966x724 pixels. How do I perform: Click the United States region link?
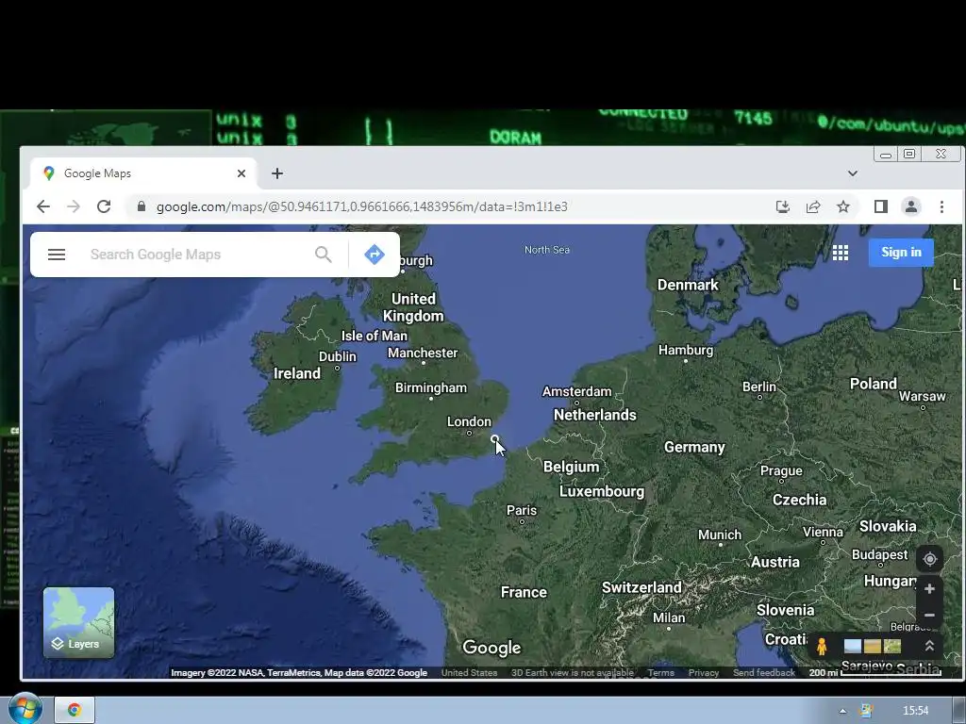470,673
